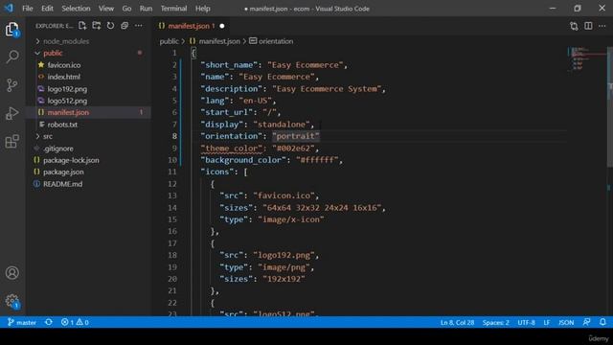Open the Manage gear icon
The image size is (613, 345).
point(12,301)
